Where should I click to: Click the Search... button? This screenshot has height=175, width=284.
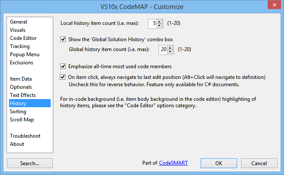point(30,163)
